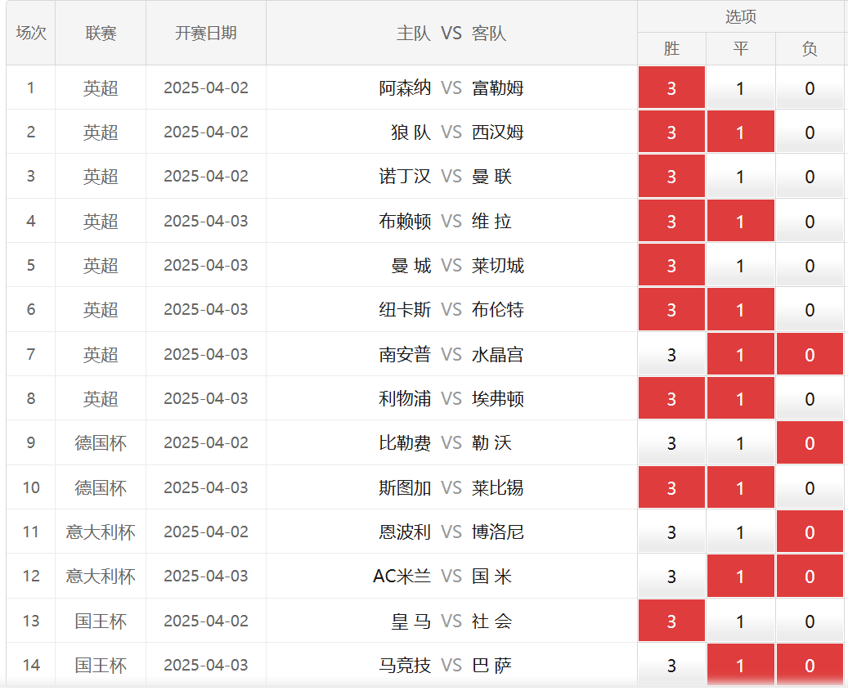Toggle win option 3 for 斯图加 vs 莱比锡
The image size is (848, 691).
pos(671,487)
